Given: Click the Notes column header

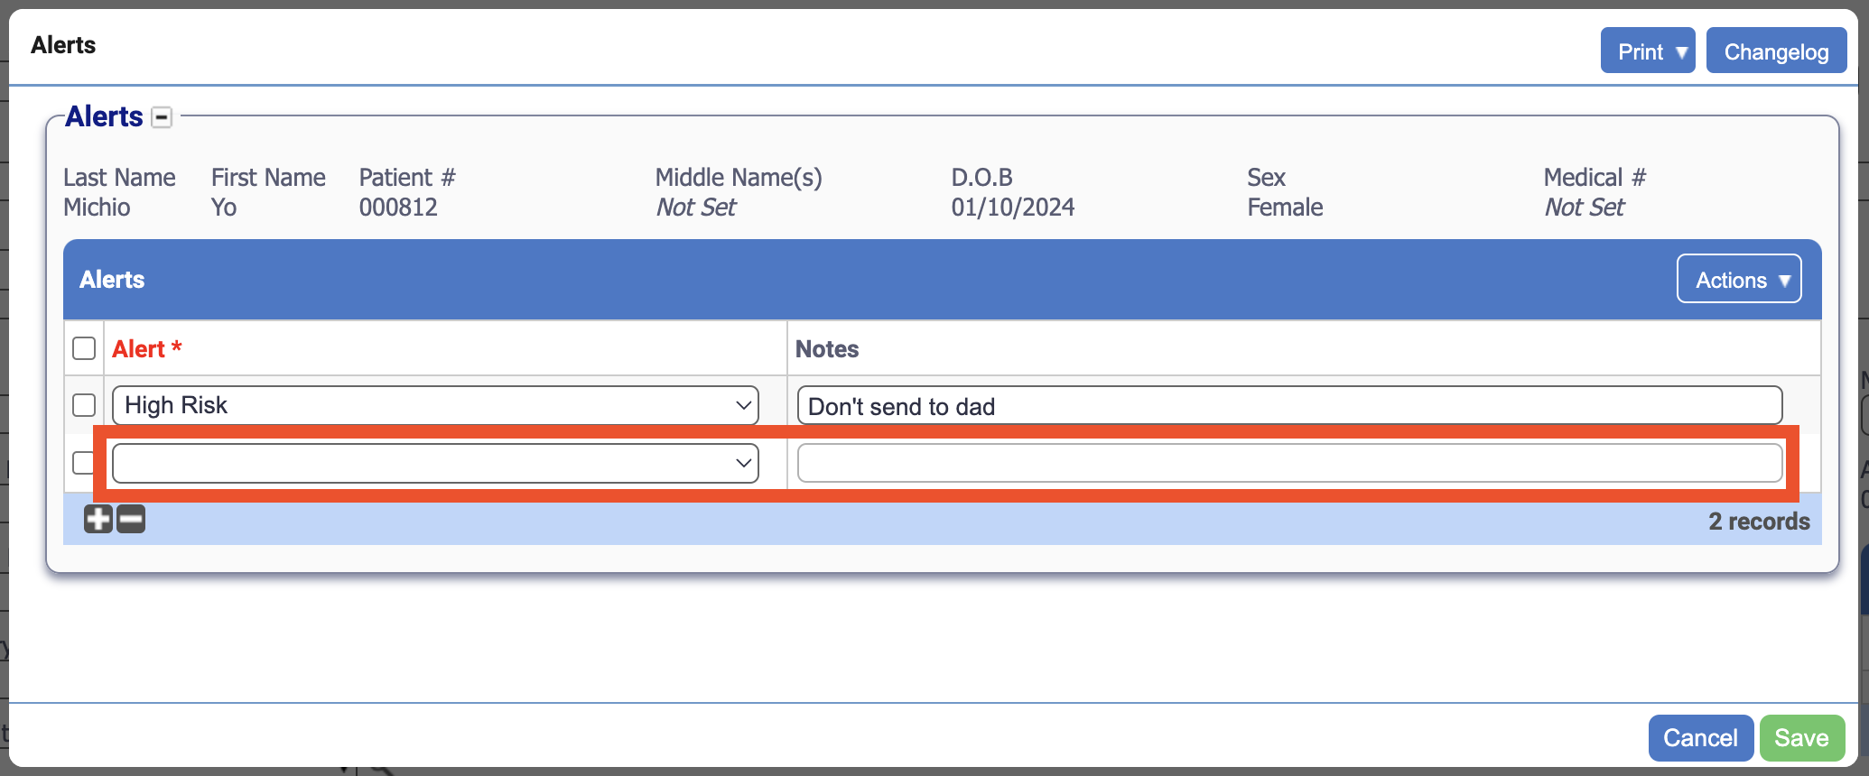Looking at the screenshot, I should click(826, 349).
